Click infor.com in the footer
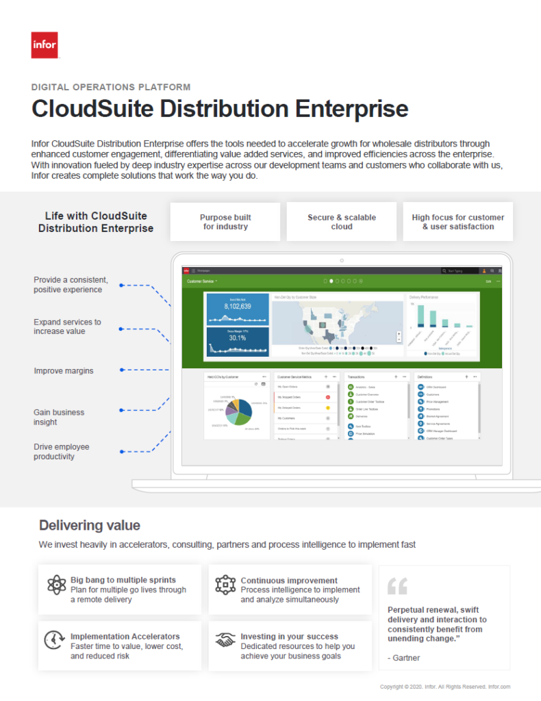The image size is (541, 701). (x=499, y=687)
